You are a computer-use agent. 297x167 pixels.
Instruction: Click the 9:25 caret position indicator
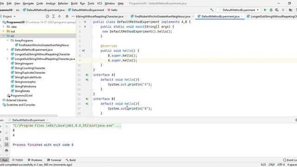tap(263, 165)
